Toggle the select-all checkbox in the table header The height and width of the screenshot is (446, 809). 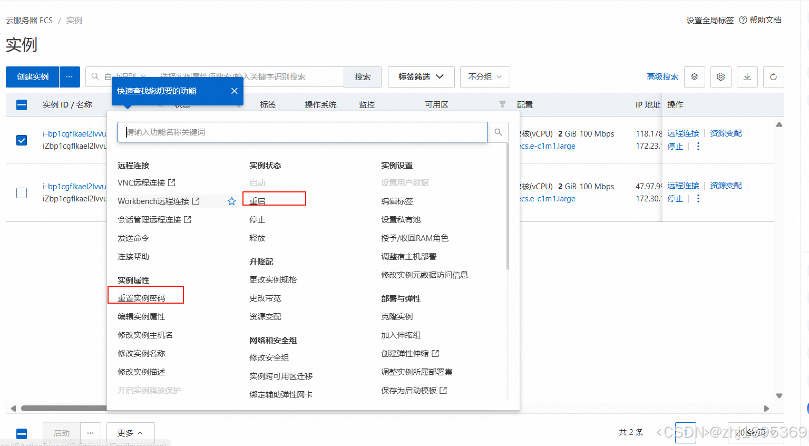[22, 105]
